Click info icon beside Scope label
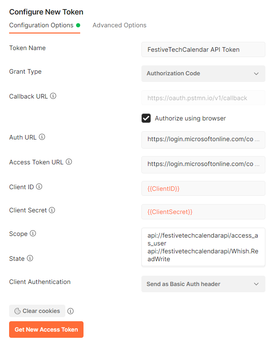Screen dimensions: 272x344 (x=33, y=233)
